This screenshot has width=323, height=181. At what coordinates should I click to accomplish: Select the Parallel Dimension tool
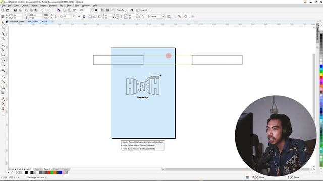pos(3,76)
